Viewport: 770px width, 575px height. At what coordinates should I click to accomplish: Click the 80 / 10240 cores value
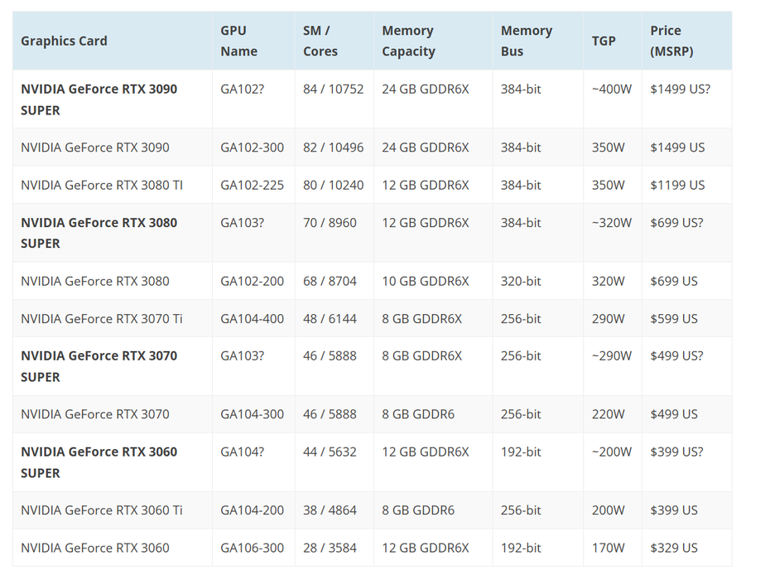pos(334,186)
